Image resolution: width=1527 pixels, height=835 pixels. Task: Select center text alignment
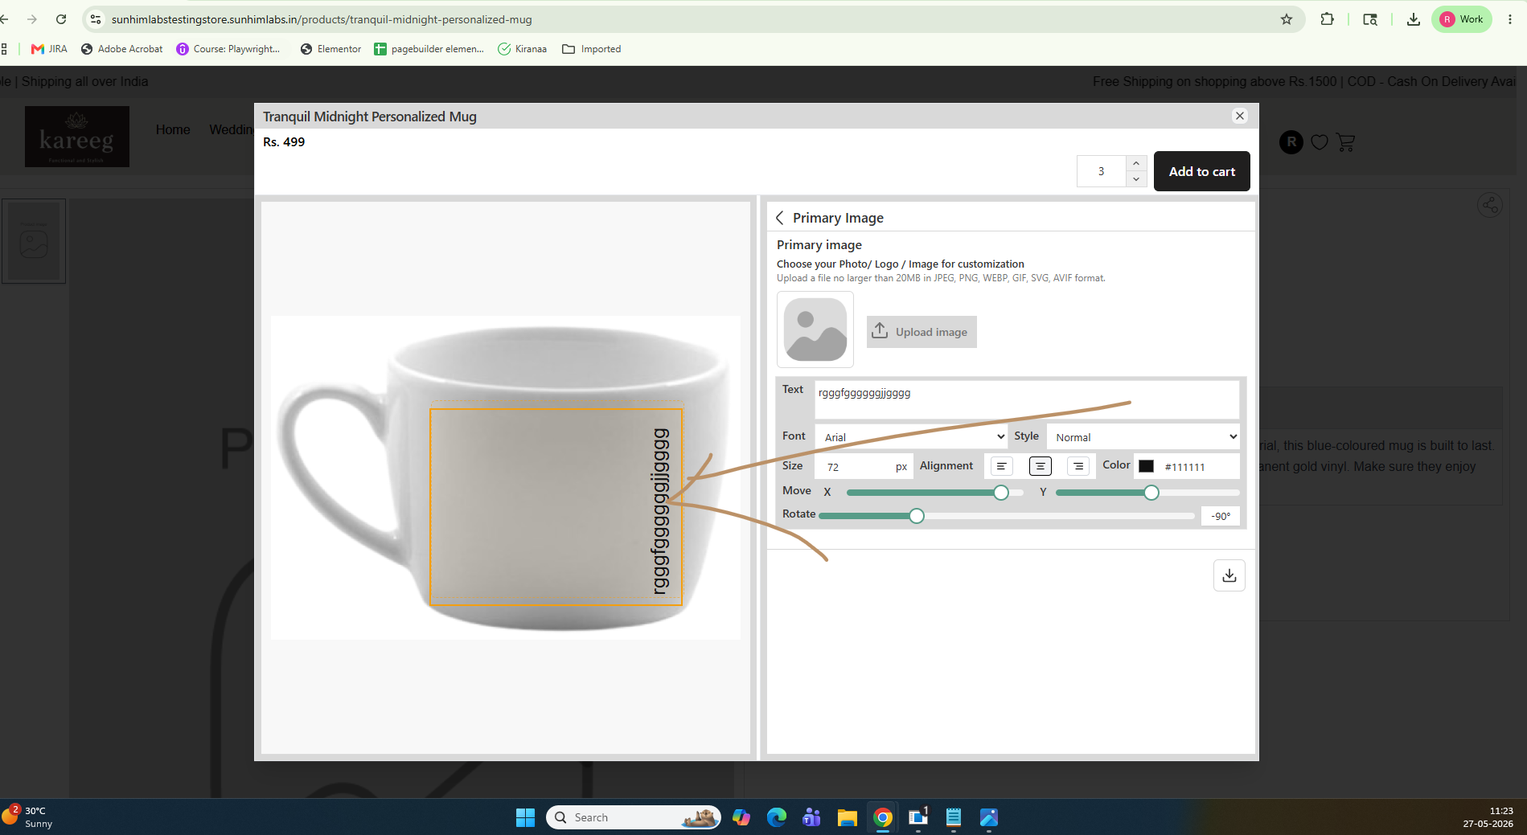(x=1040, y=466)
